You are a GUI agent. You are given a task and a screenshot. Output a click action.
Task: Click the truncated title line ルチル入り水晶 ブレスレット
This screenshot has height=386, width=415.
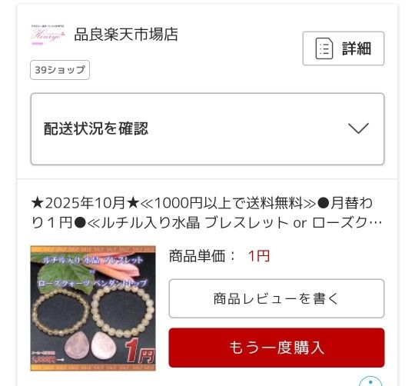point(207,223)
